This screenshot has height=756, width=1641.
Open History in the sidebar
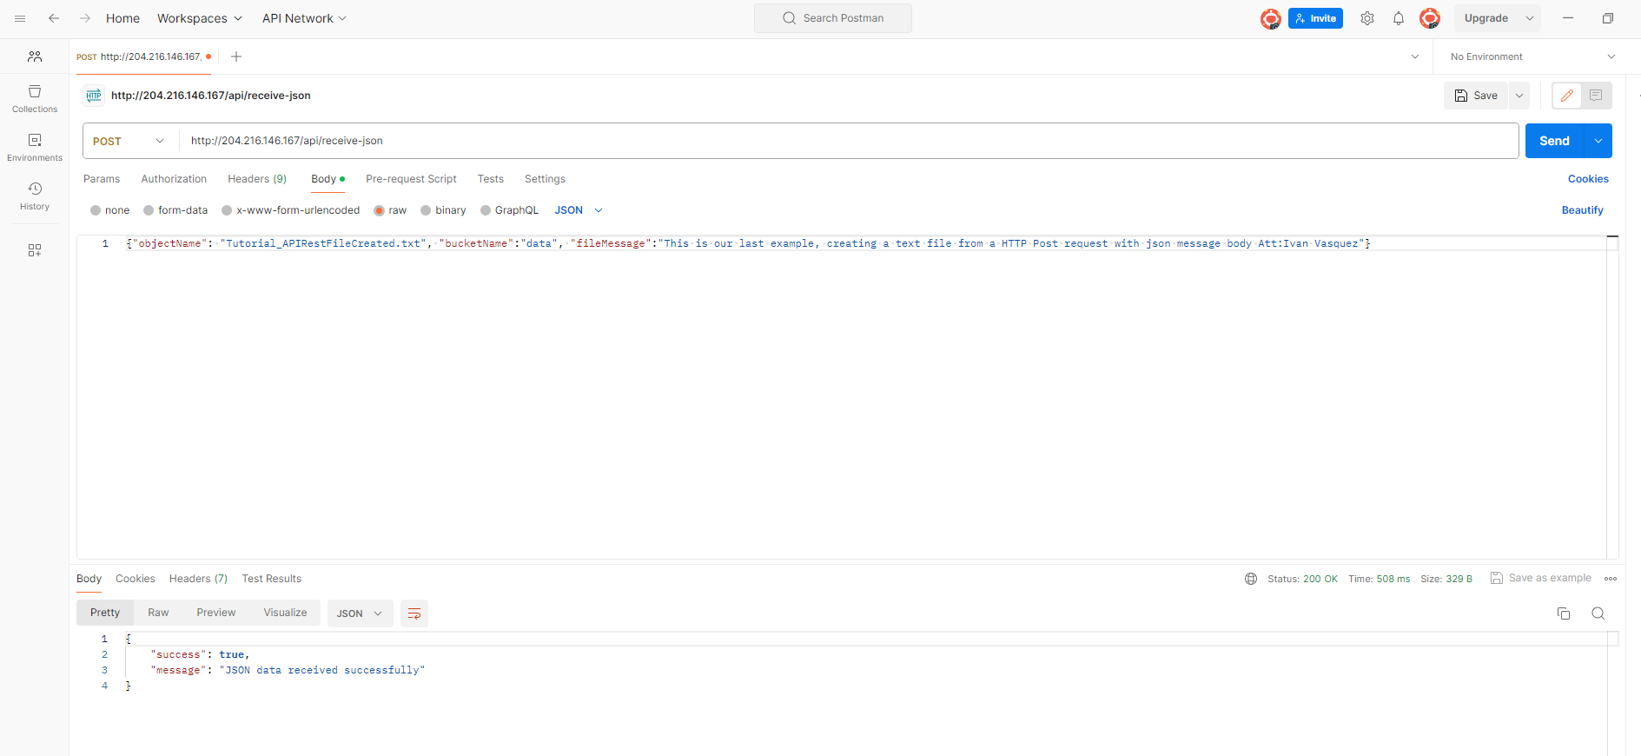click(35, 196)
